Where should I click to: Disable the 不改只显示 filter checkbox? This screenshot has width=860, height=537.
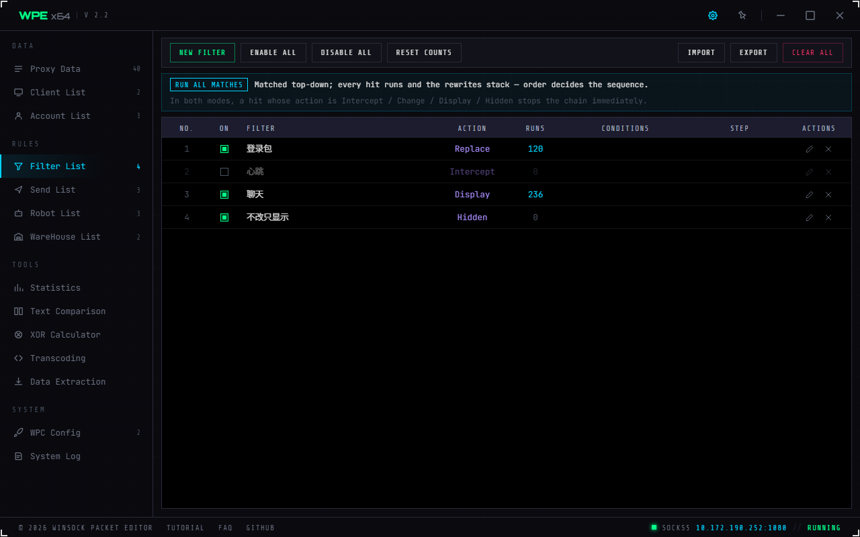224,217
